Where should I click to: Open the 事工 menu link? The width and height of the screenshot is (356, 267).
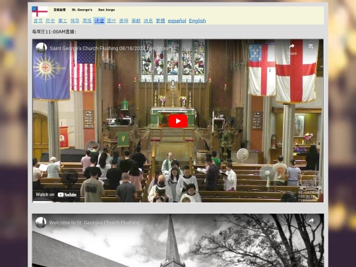[x=63, y=21]
